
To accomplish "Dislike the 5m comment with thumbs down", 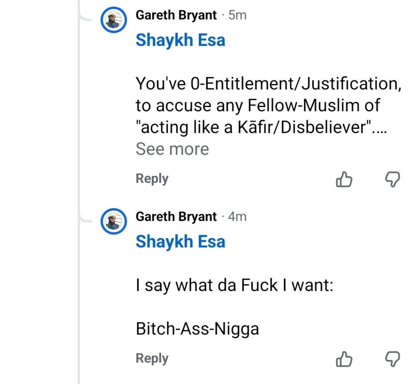I will pyautogui.click(x=393, y=180).
